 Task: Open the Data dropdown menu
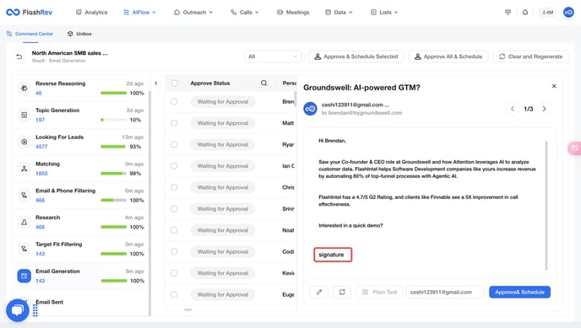[339, 12]
